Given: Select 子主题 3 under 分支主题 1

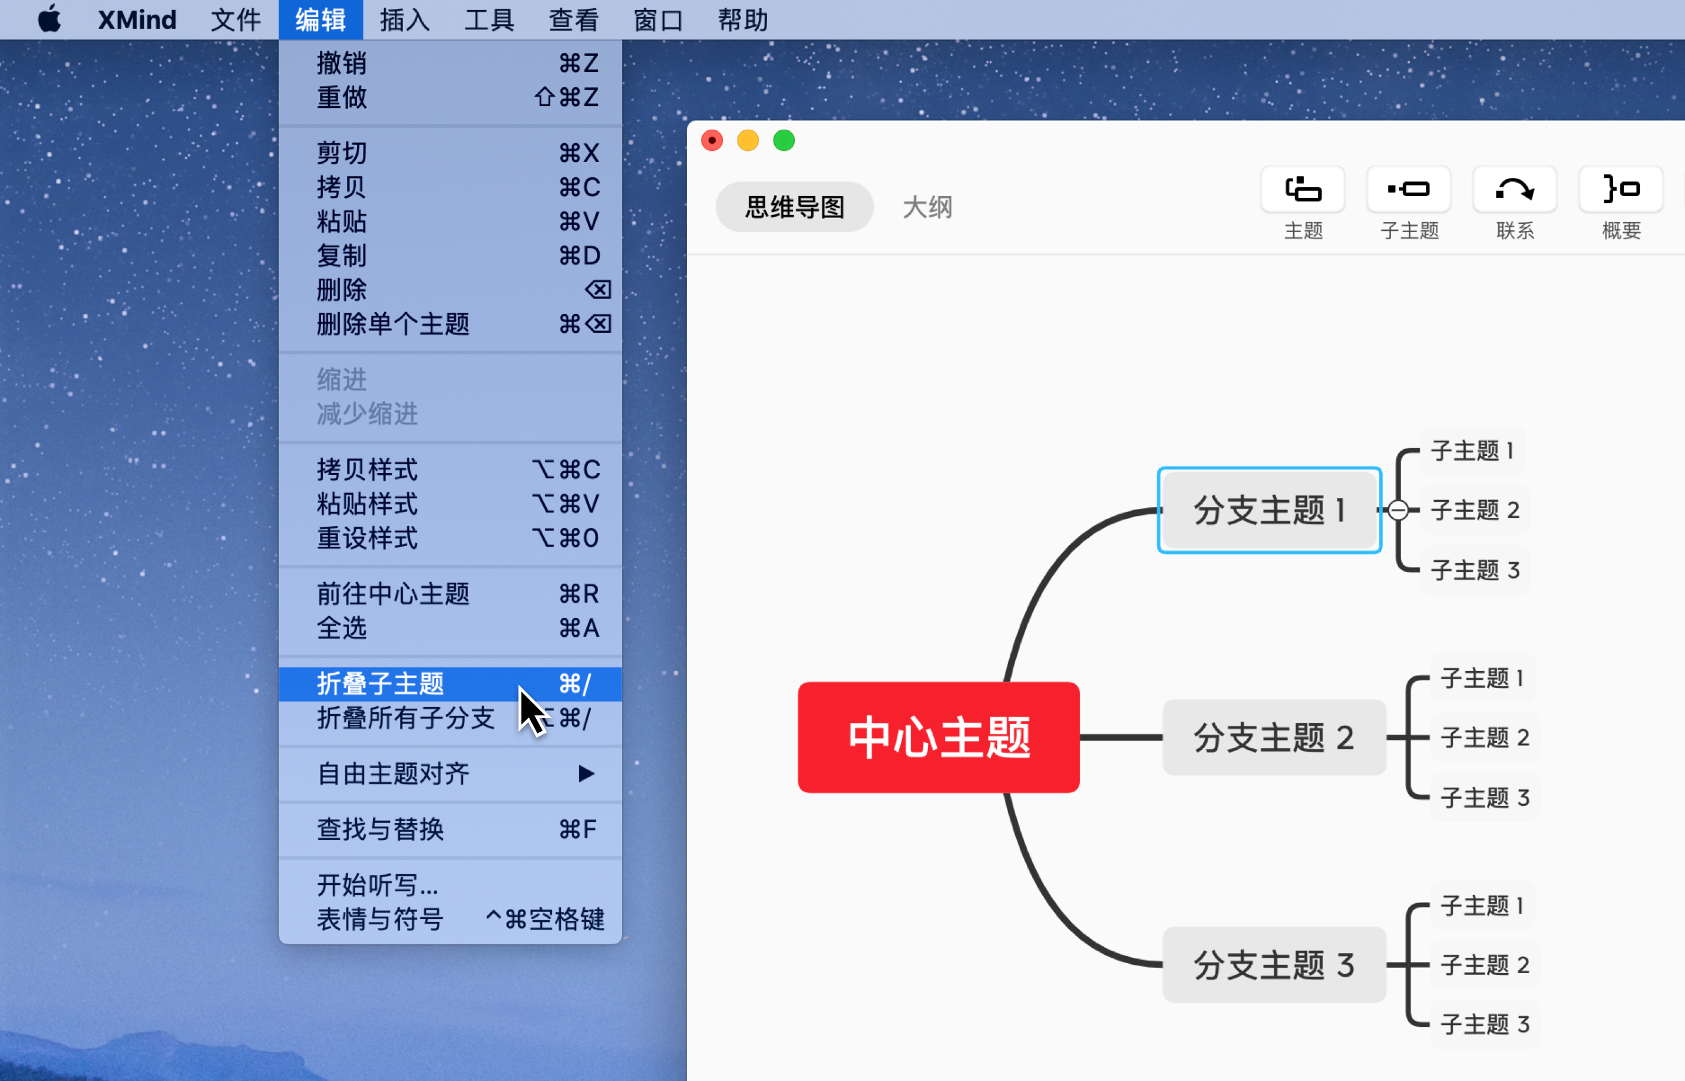Looking at the screenshot, I should tap(1475, 570).
